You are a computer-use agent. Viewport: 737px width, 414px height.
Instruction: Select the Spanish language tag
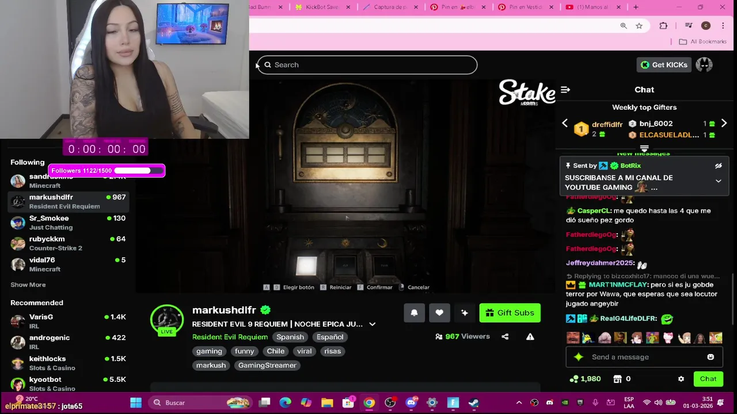[x=290, y=337]
